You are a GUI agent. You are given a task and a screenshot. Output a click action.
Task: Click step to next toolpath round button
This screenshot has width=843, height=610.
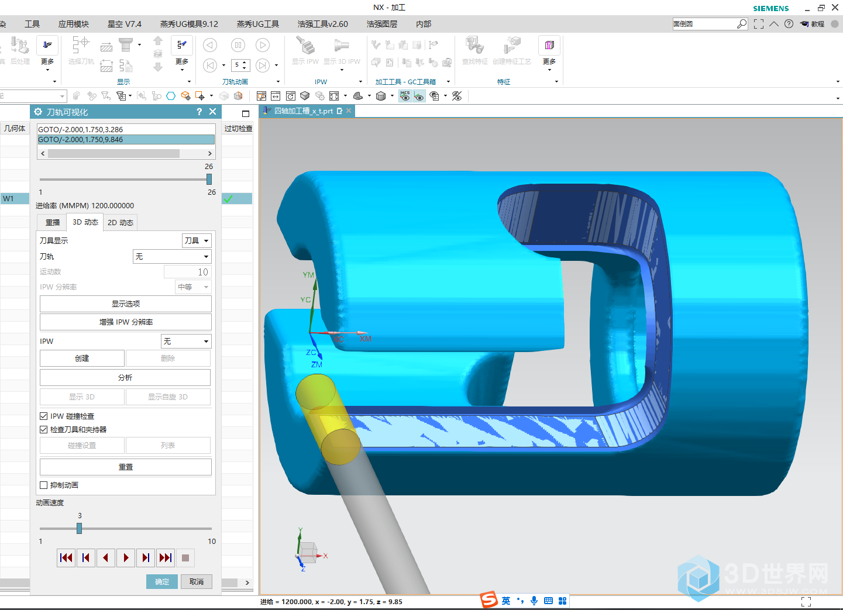pos(263,66)
